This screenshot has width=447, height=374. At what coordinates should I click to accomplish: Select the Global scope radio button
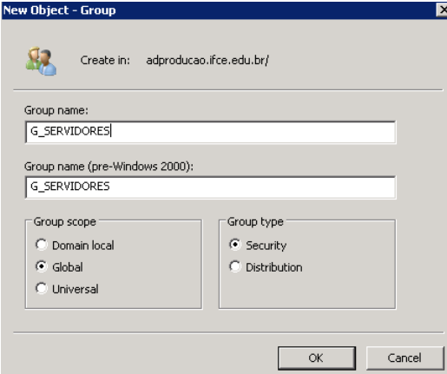click(42, 266)
